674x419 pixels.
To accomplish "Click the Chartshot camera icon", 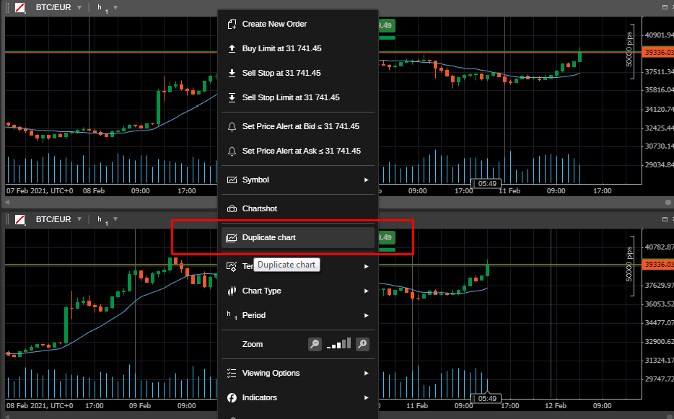I will tap(232, 208).
